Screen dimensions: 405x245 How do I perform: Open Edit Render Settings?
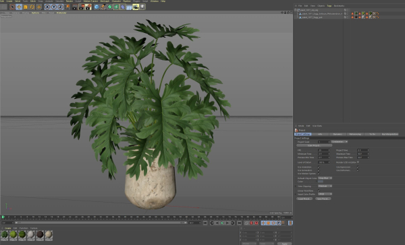click(x=88, y=7)
